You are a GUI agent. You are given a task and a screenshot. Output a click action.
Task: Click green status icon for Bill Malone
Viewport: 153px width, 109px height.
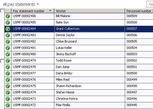(8, 16)
